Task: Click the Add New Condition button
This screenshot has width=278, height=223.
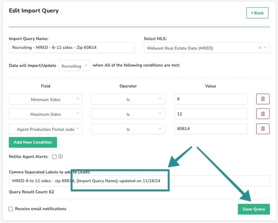Action: (33, 142)
